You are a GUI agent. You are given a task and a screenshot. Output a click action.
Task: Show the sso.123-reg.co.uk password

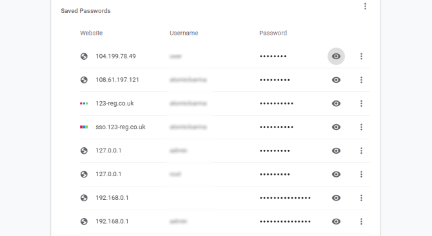tap(336, 127)
